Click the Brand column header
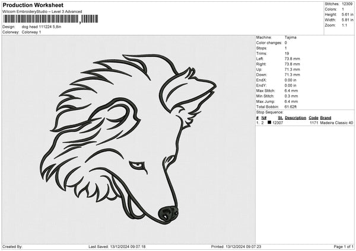 [x=326, y=117]
